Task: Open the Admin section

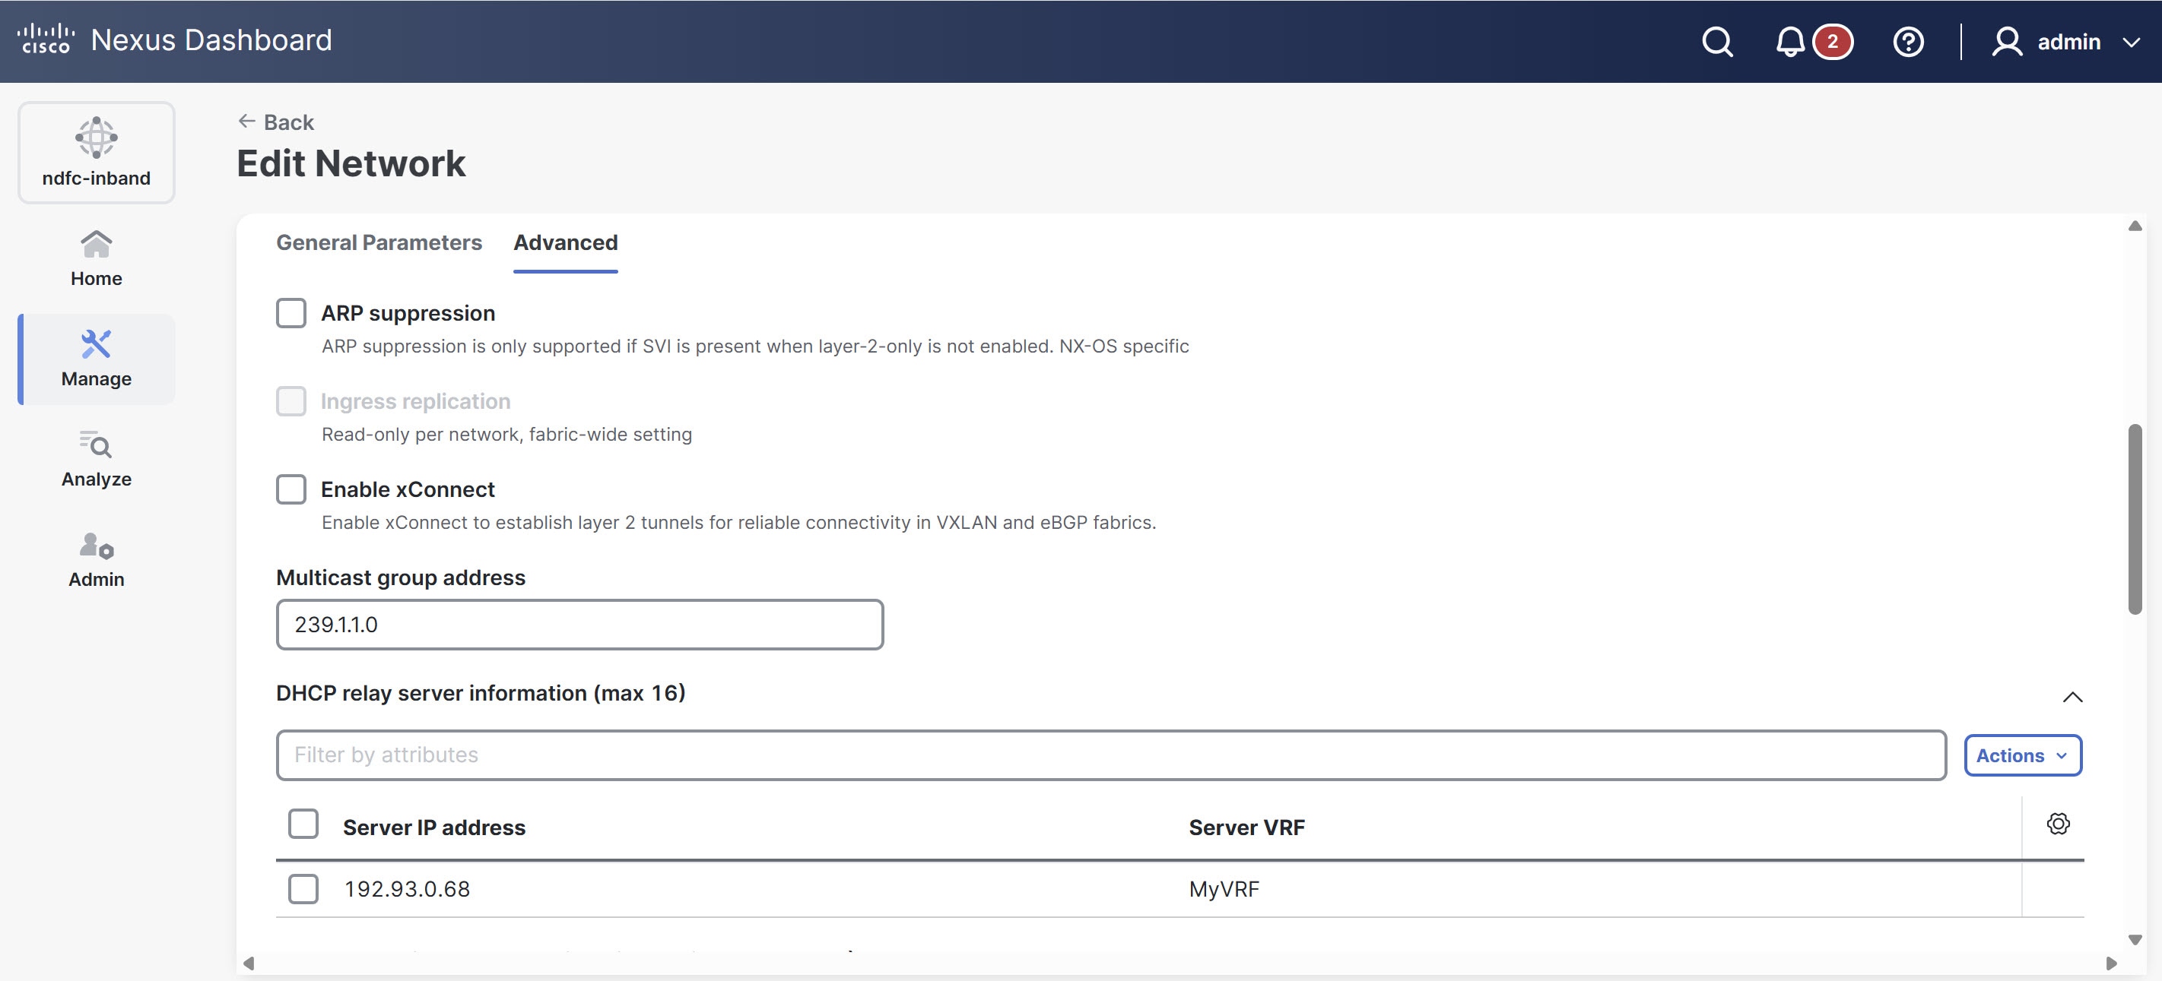Action: coord(97,560)
